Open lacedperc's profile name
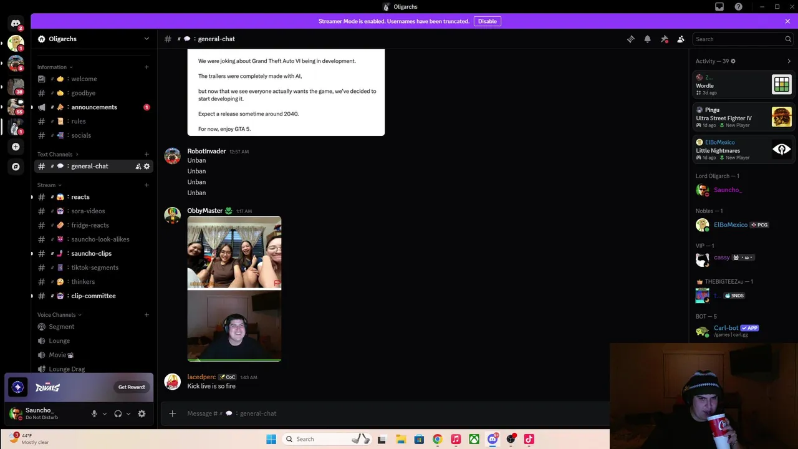 click(x=201, y=377)
